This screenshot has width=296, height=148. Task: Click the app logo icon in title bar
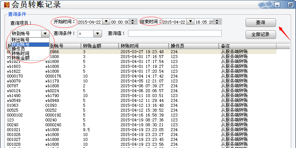pyautogui.click(x=7, y=5)
